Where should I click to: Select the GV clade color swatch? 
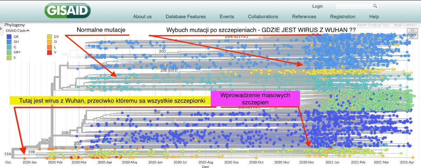50,36
